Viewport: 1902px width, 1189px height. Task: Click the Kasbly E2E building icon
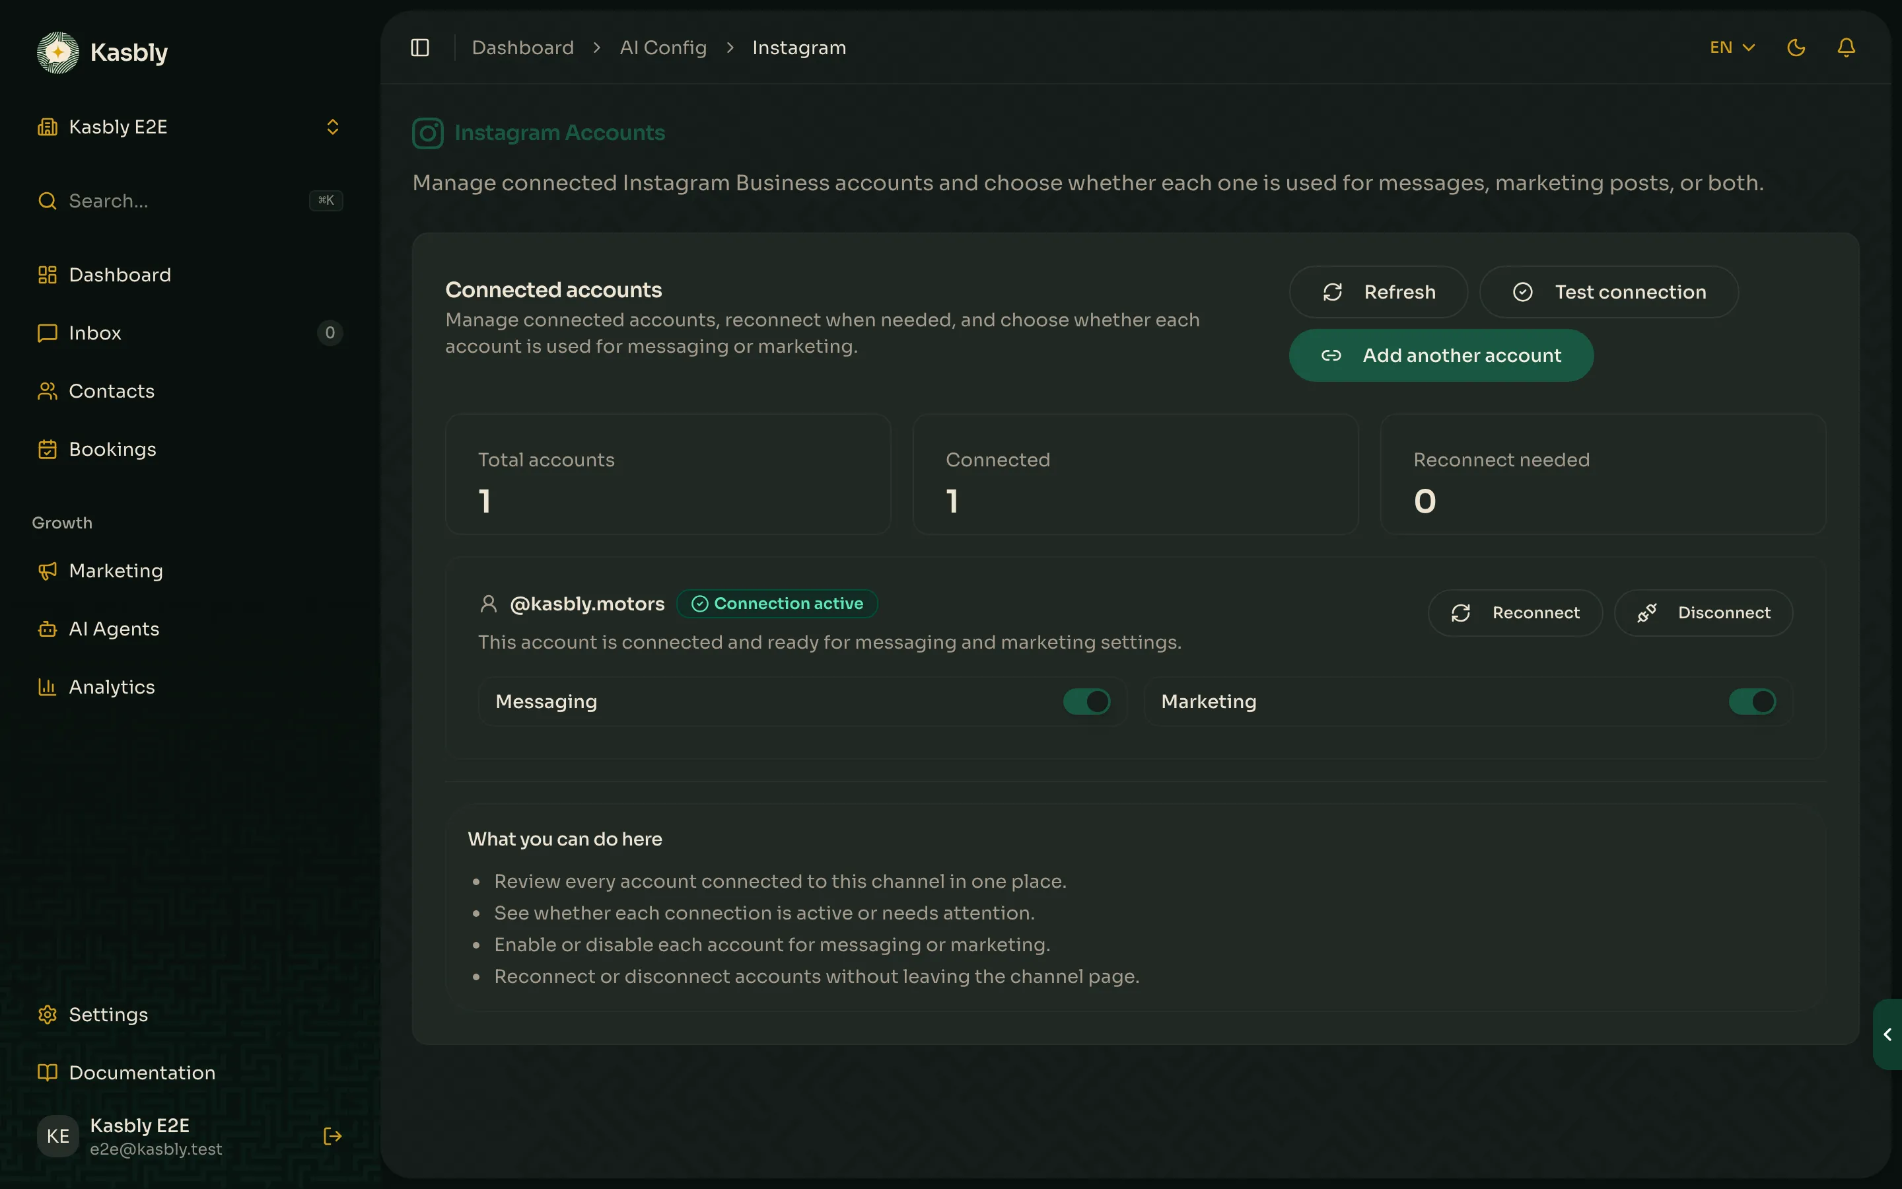pos(47,127)
